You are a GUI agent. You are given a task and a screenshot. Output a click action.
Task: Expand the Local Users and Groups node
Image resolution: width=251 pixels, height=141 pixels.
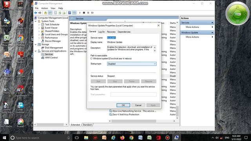[x=39, y=34]
